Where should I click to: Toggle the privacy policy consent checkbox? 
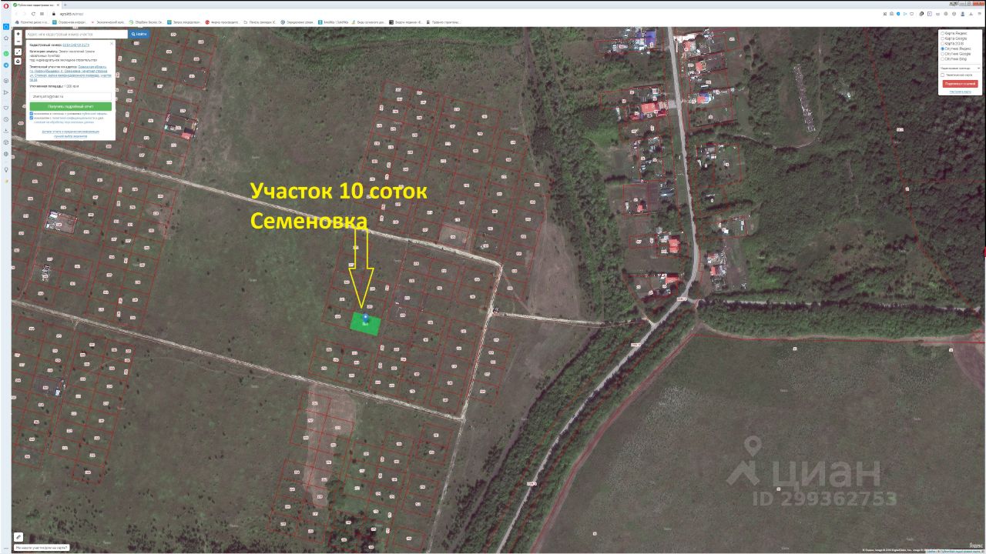click(x=32, y=118)
